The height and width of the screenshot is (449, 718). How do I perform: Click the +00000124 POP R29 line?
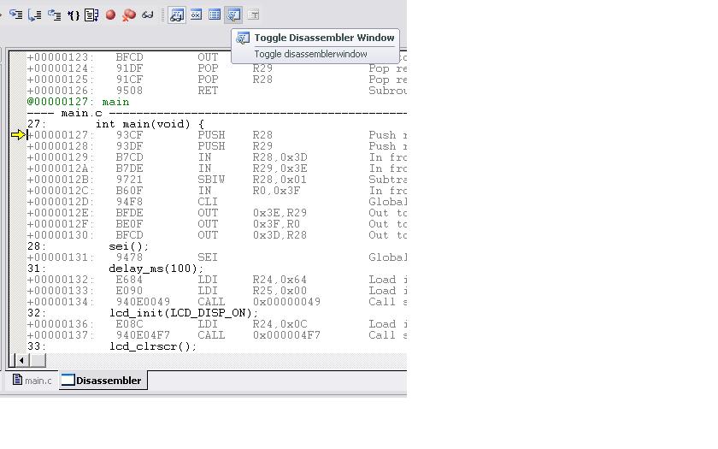click(216, 68)
